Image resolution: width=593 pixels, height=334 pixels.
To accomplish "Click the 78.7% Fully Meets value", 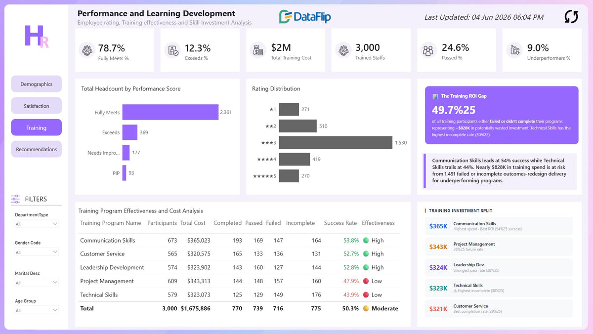I will pyautogui.click(x=112, y=48).
